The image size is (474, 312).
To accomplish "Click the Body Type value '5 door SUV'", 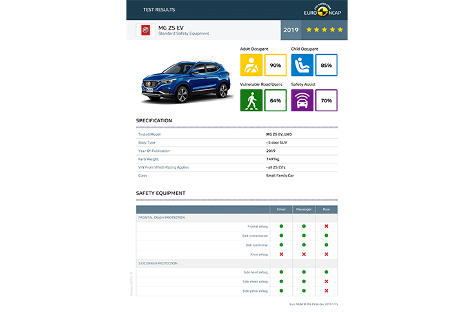I will point(277,143).
